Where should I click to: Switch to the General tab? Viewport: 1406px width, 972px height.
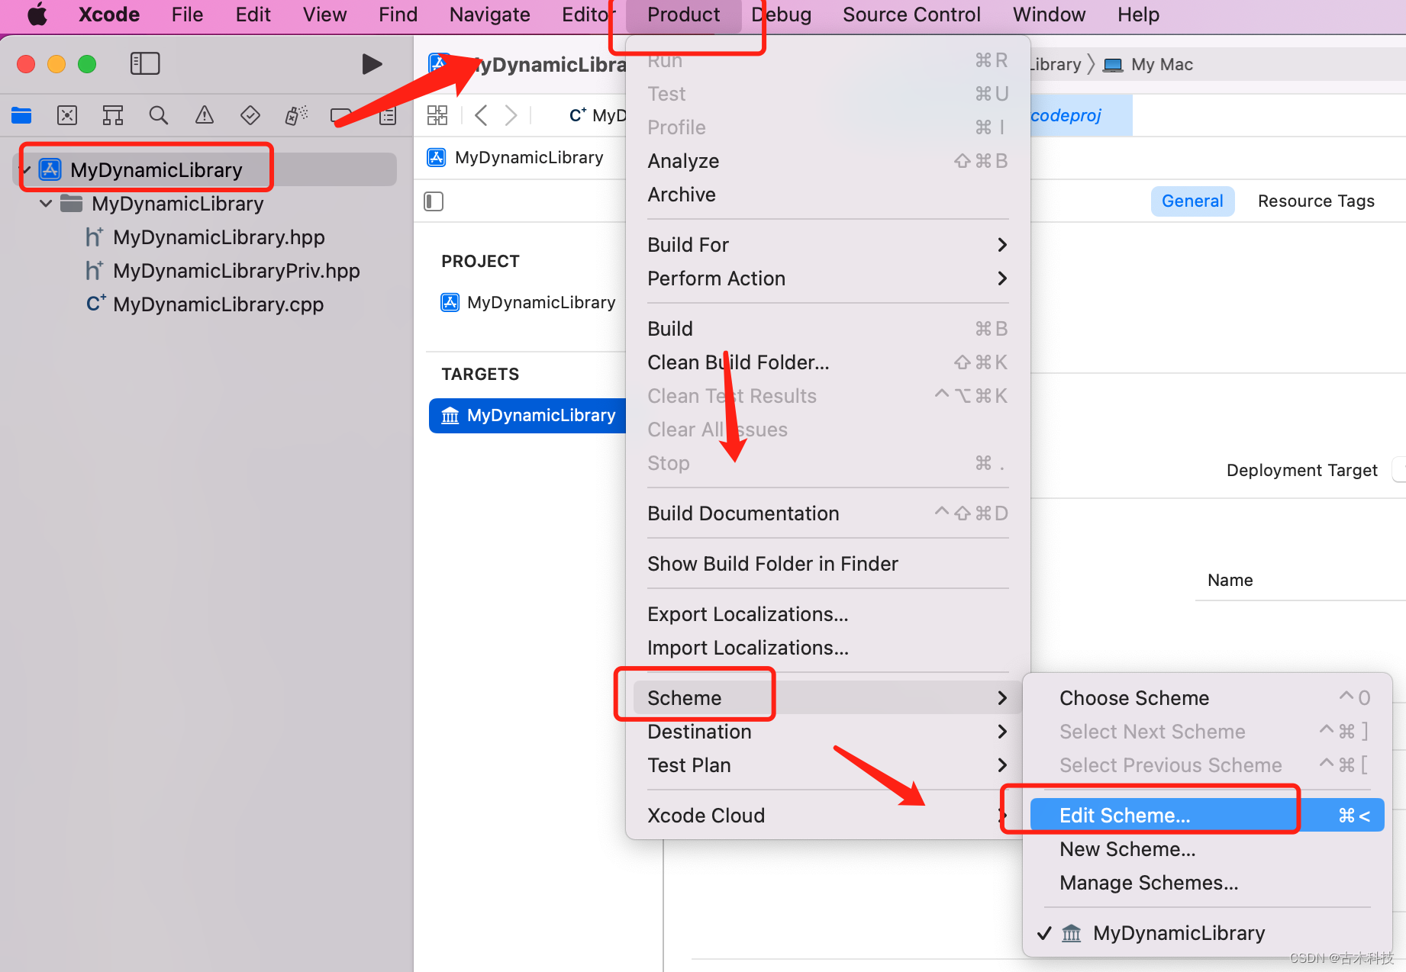coord(1192,201)
